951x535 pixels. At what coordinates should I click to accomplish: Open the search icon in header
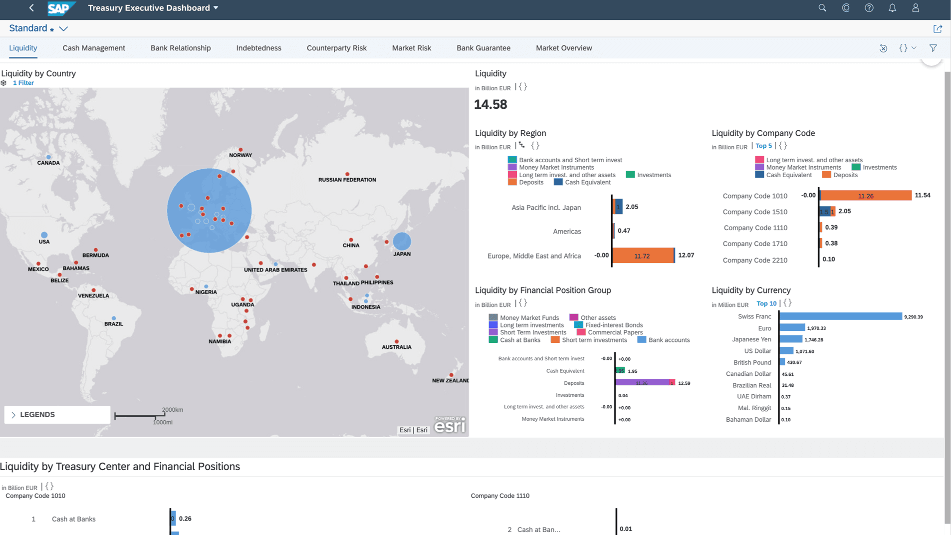pos(822,8)
